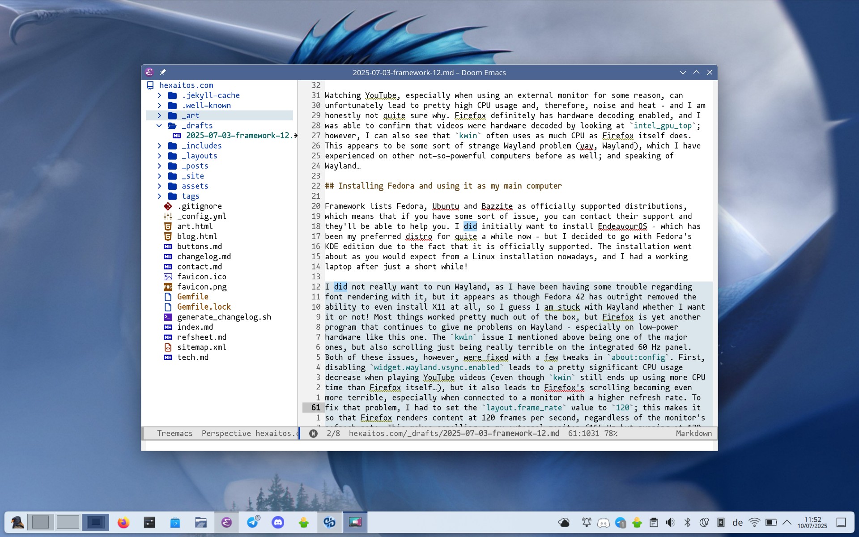Click the favicon.png image icon
Image resolution: width=859 pixels, height=537 pixels.
(168, 287)
